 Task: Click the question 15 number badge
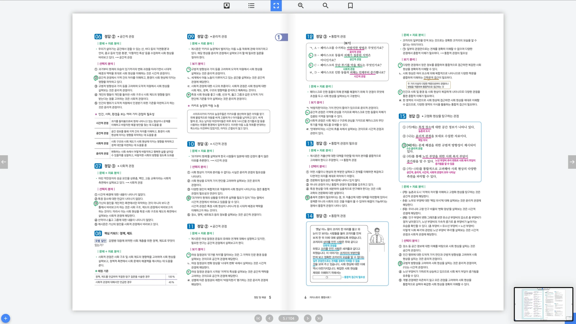[402, 116]
